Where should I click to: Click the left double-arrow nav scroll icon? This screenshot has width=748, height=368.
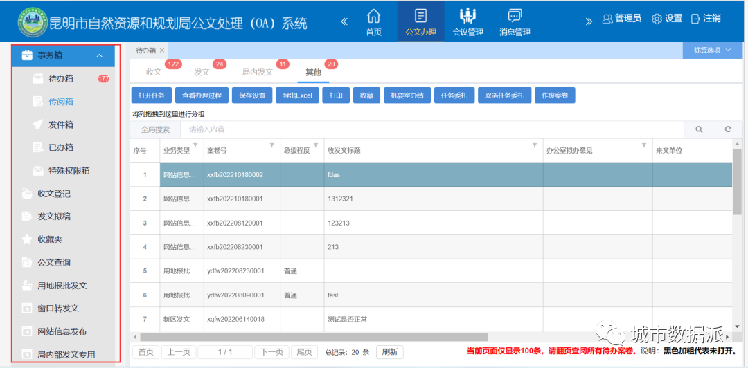click(344, 21)
